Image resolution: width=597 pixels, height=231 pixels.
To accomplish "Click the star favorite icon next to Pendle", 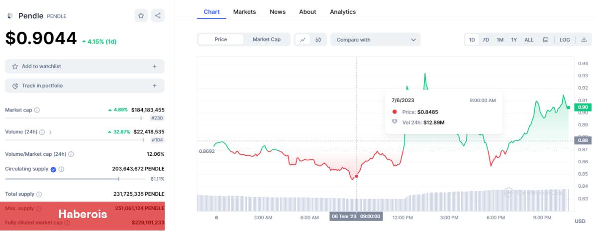I will tap(141, 15).
